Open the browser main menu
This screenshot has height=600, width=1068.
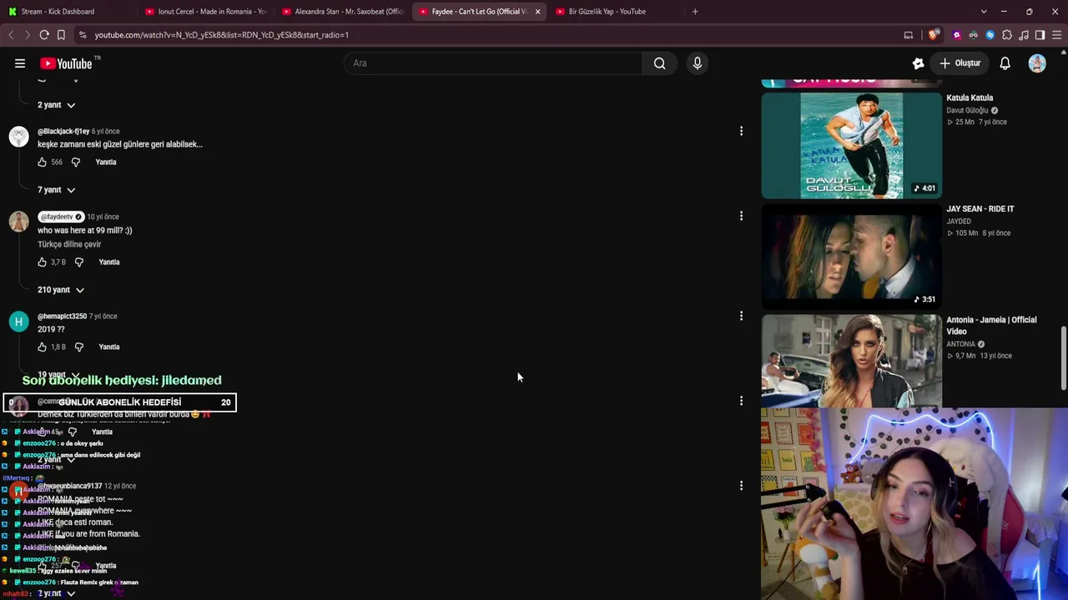pos(1057,35)
